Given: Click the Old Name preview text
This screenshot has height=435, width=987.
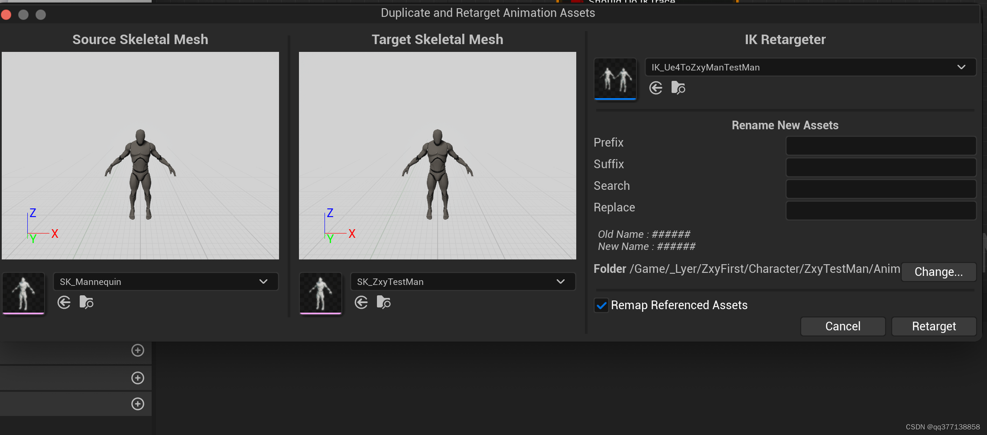Looking at the screenshot, I should pyautogui.click(x=644, y=234).
